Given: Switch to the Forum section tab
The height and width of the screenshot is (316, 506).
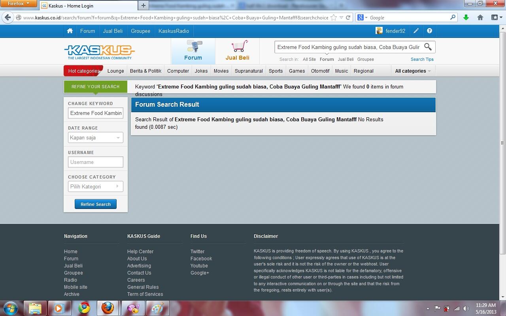Looking at the screenshot, I should (193, 51).
